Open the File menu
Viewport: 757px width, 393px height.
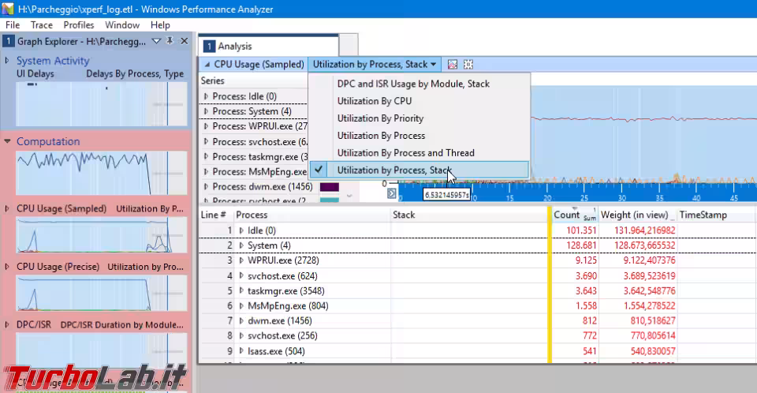coord(13,25)
